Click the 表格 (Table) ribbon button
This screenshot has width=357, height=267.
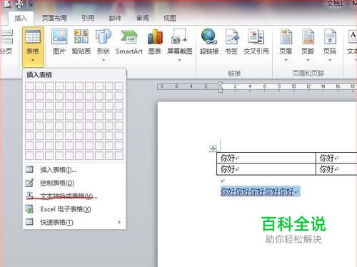point(33,46)
